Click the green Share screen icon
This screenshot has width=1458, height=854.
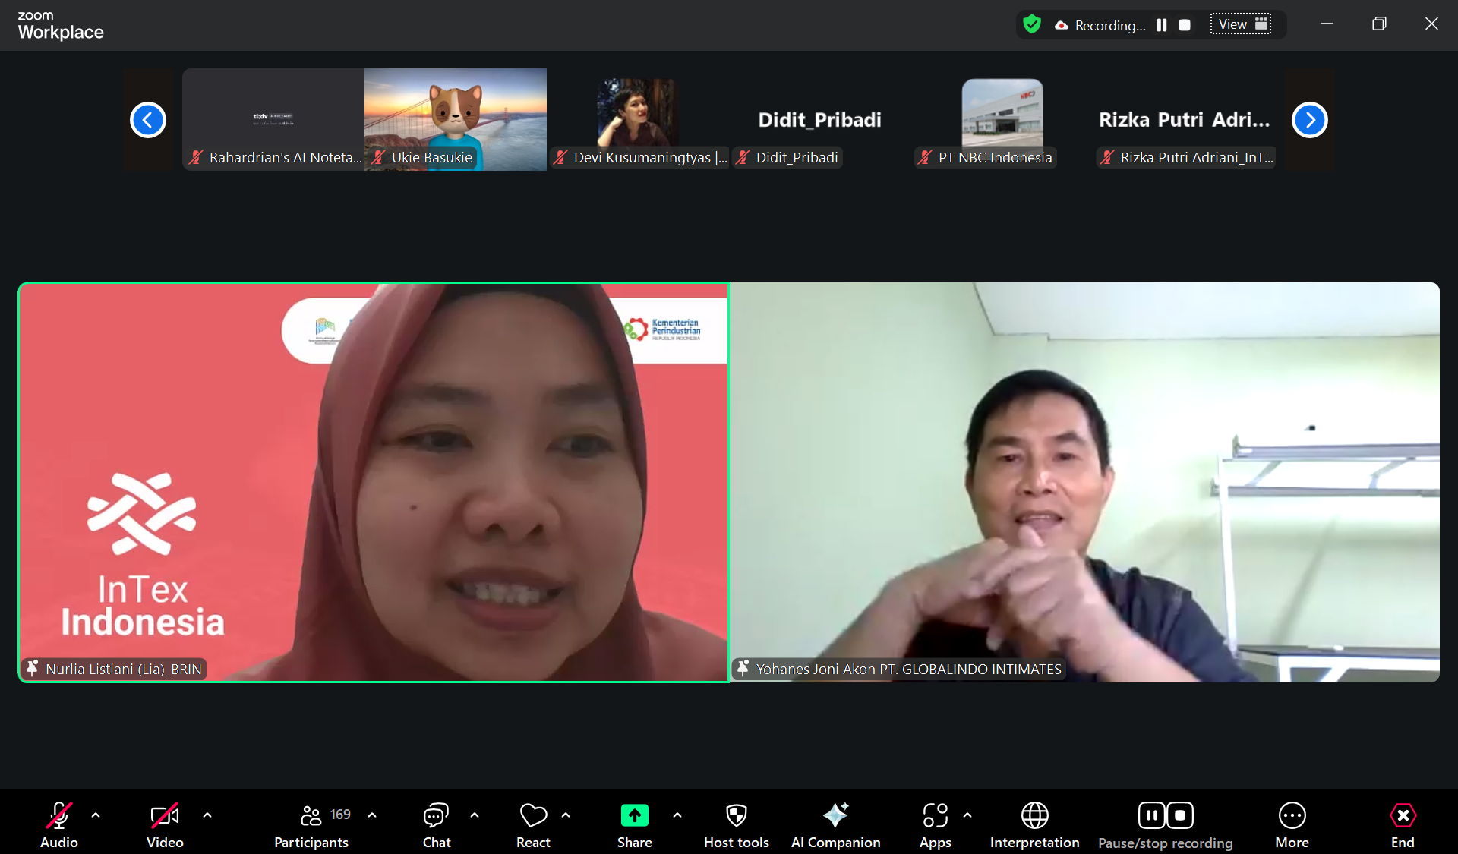point(634,816)
